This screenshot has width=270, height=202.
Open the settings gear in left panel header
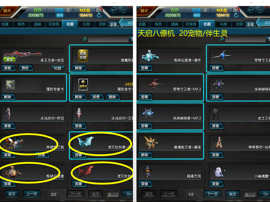124,10
